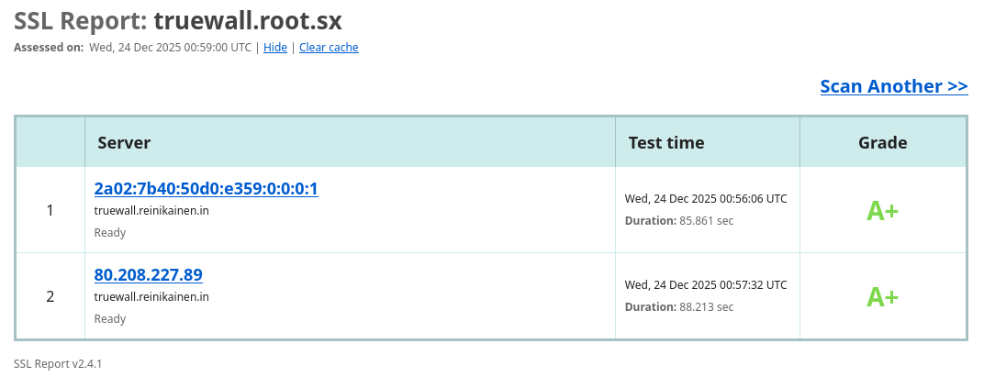Click the Grade column header

click(x=882, y=142)
